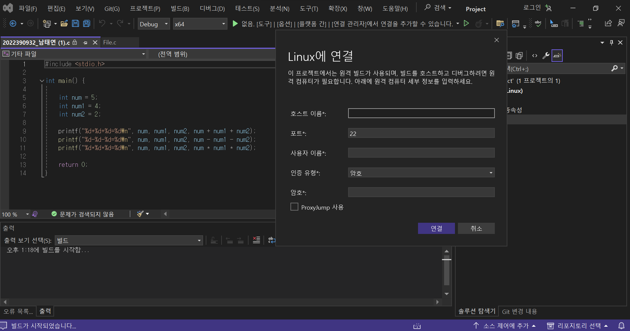Close the Linux에 연결 dialog
The width and height of the screenshot is (630, 331).
point(496,40)
